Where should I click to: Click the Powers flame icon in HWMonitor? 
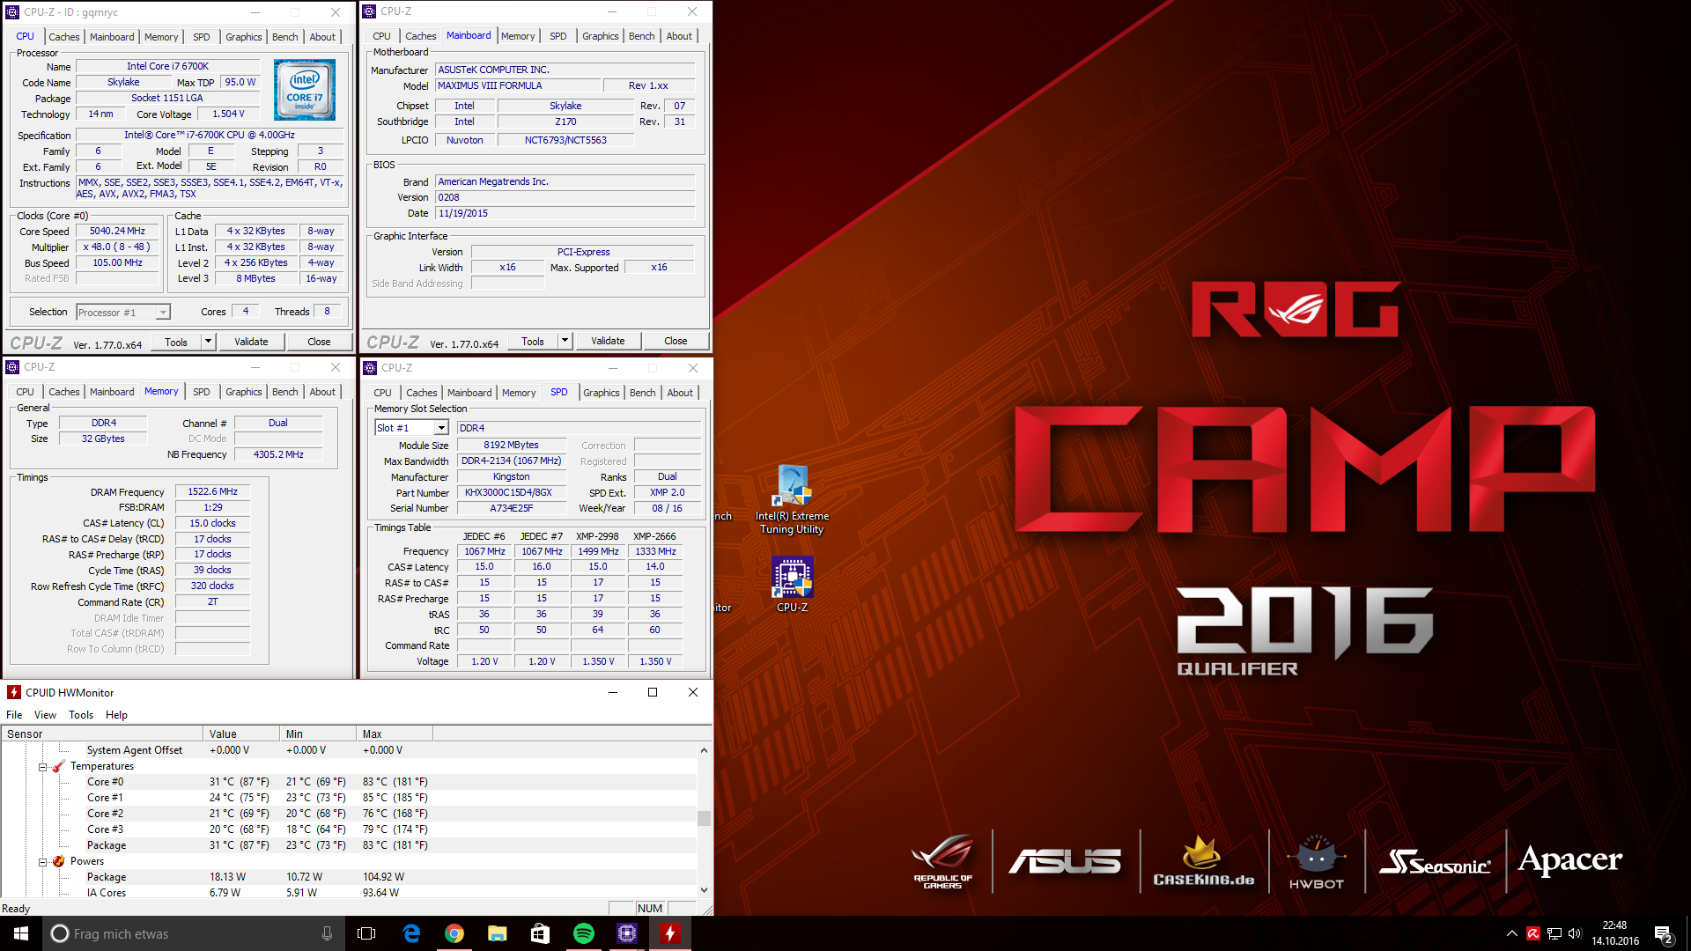coord(58,861)
